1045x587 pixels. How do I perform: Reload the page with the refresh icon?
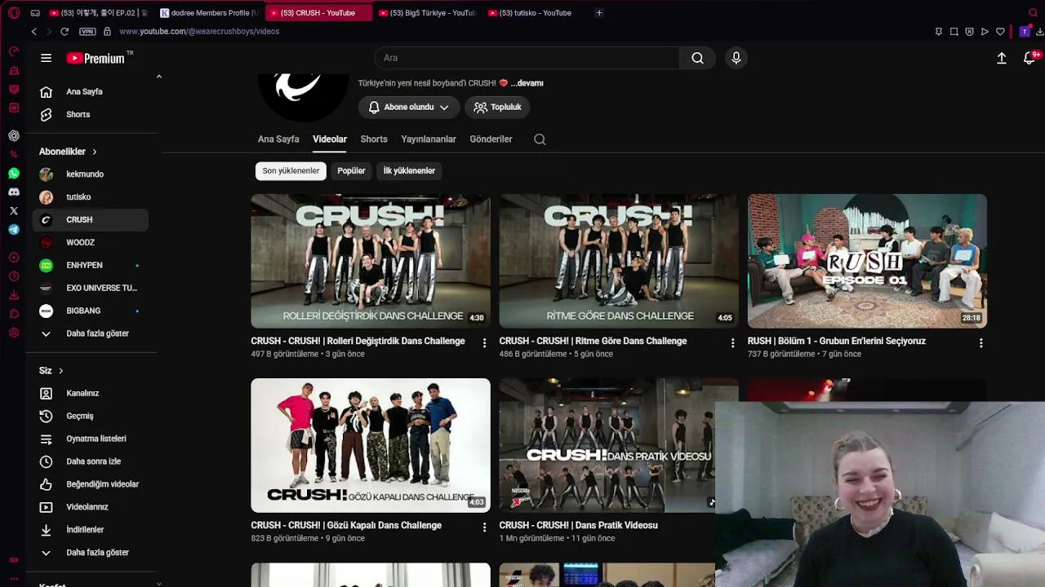tap(64, 32)
